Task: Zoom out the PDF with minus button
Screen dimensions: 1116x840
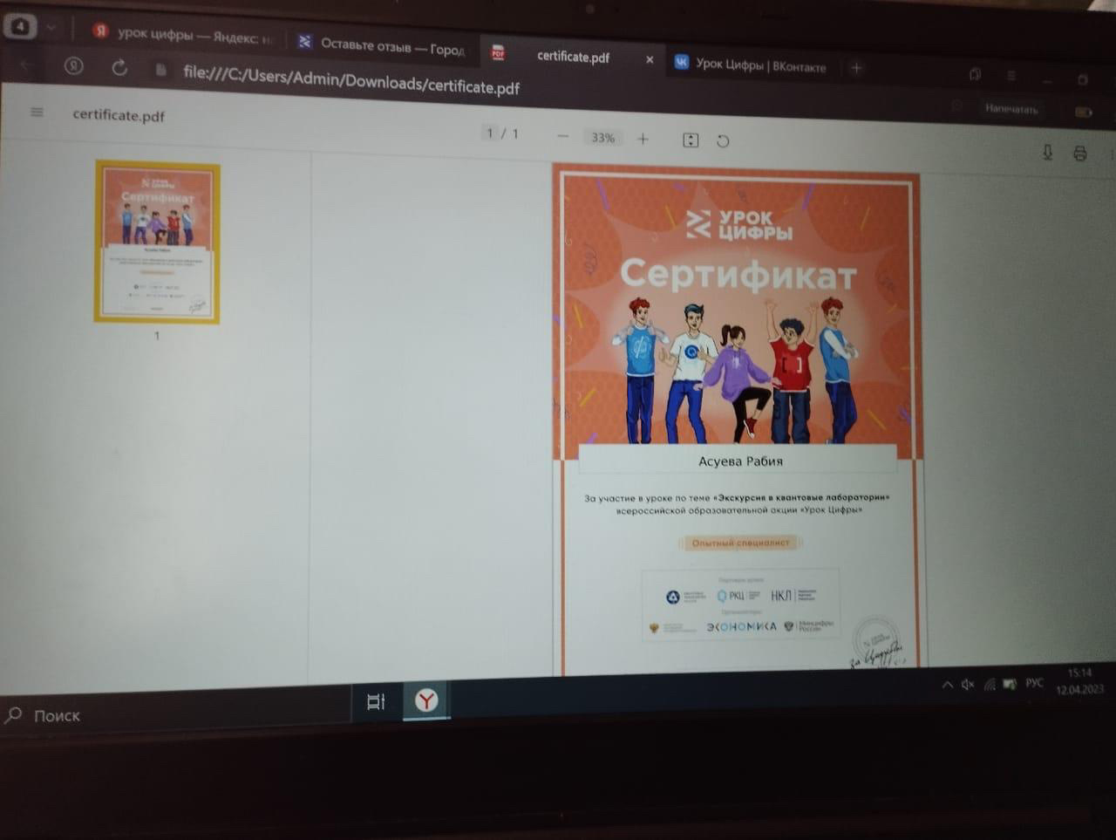Action: point(563,137)
